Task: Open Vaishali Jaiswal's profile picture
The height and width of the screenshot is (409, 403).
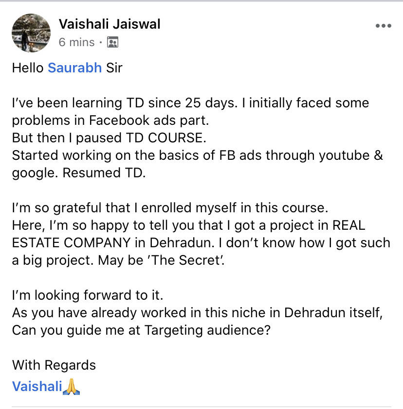Action: coord(31,33)
